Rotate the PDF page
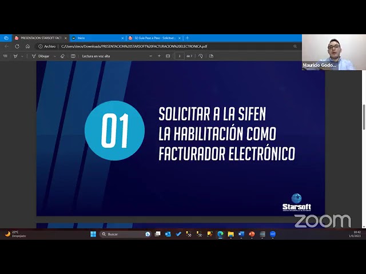366x274 pixels. [x=201, y=56]
